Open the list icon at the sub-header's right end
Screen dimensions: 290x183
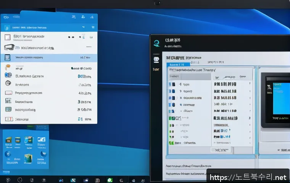click(93, 27)
